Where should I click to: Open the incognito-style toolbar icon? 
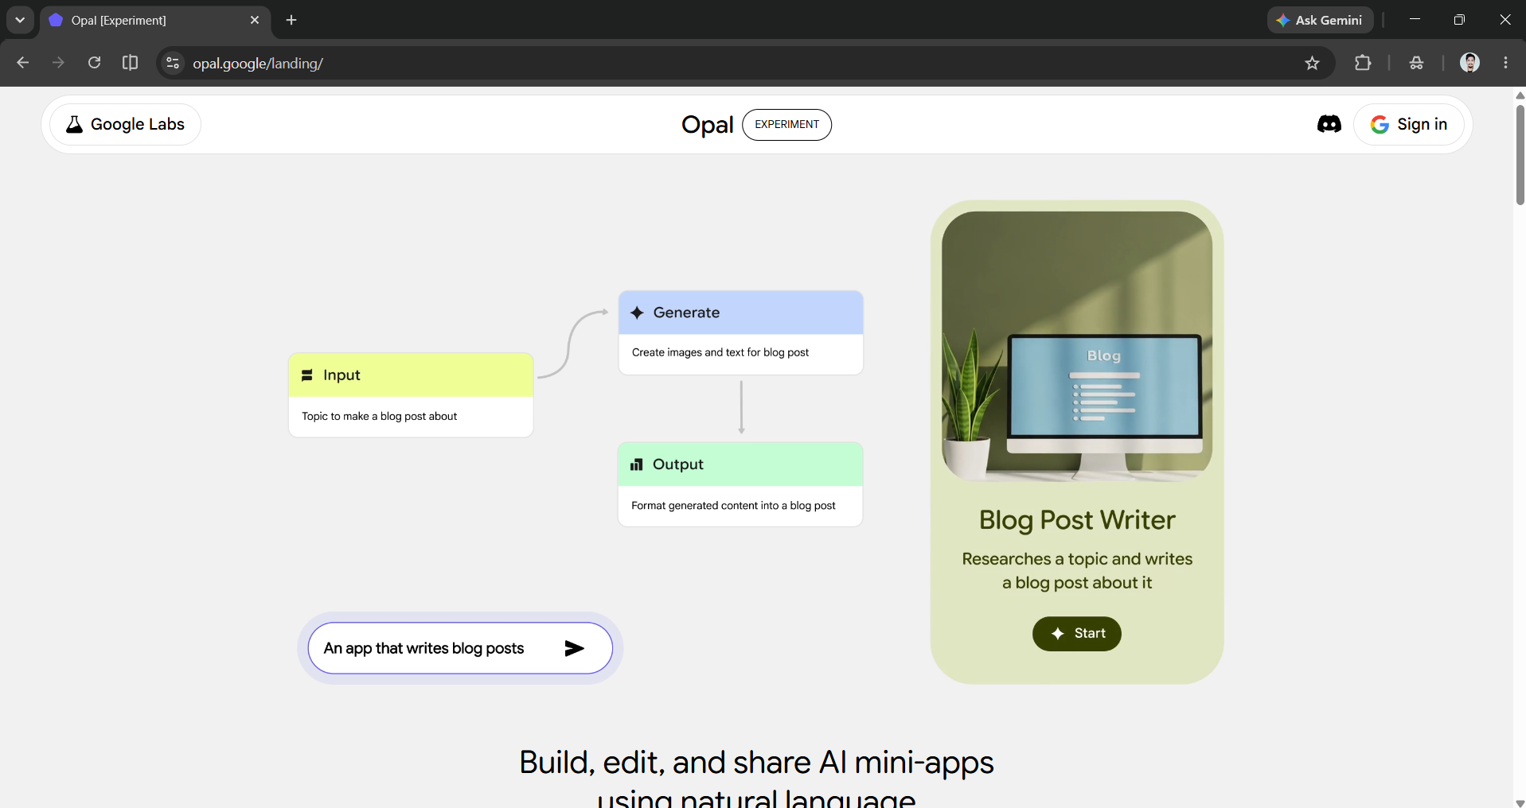click(x=1416, y=63)
